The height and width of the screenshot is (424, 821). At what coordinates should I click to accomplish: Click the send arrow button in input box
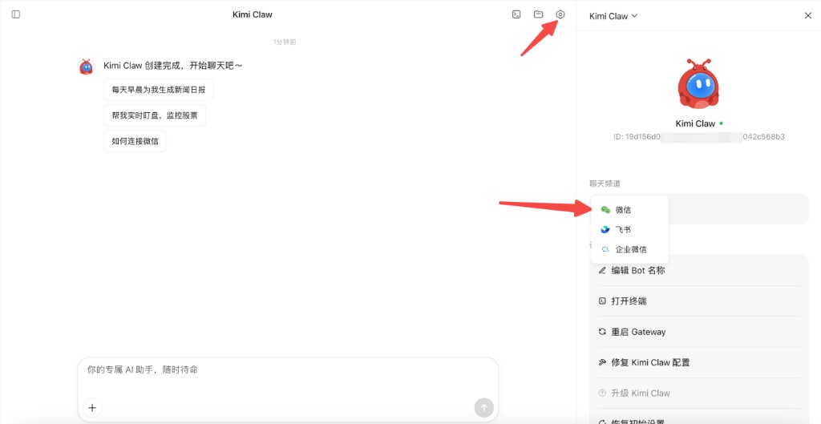point(483,408)
